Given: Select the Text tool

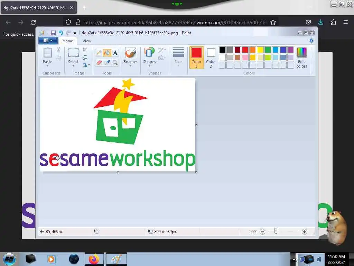Looking at the screenshot, I should 115,53.
